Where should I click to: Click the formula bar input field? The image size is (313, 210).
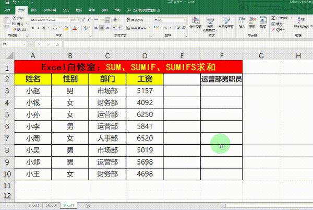188,44
